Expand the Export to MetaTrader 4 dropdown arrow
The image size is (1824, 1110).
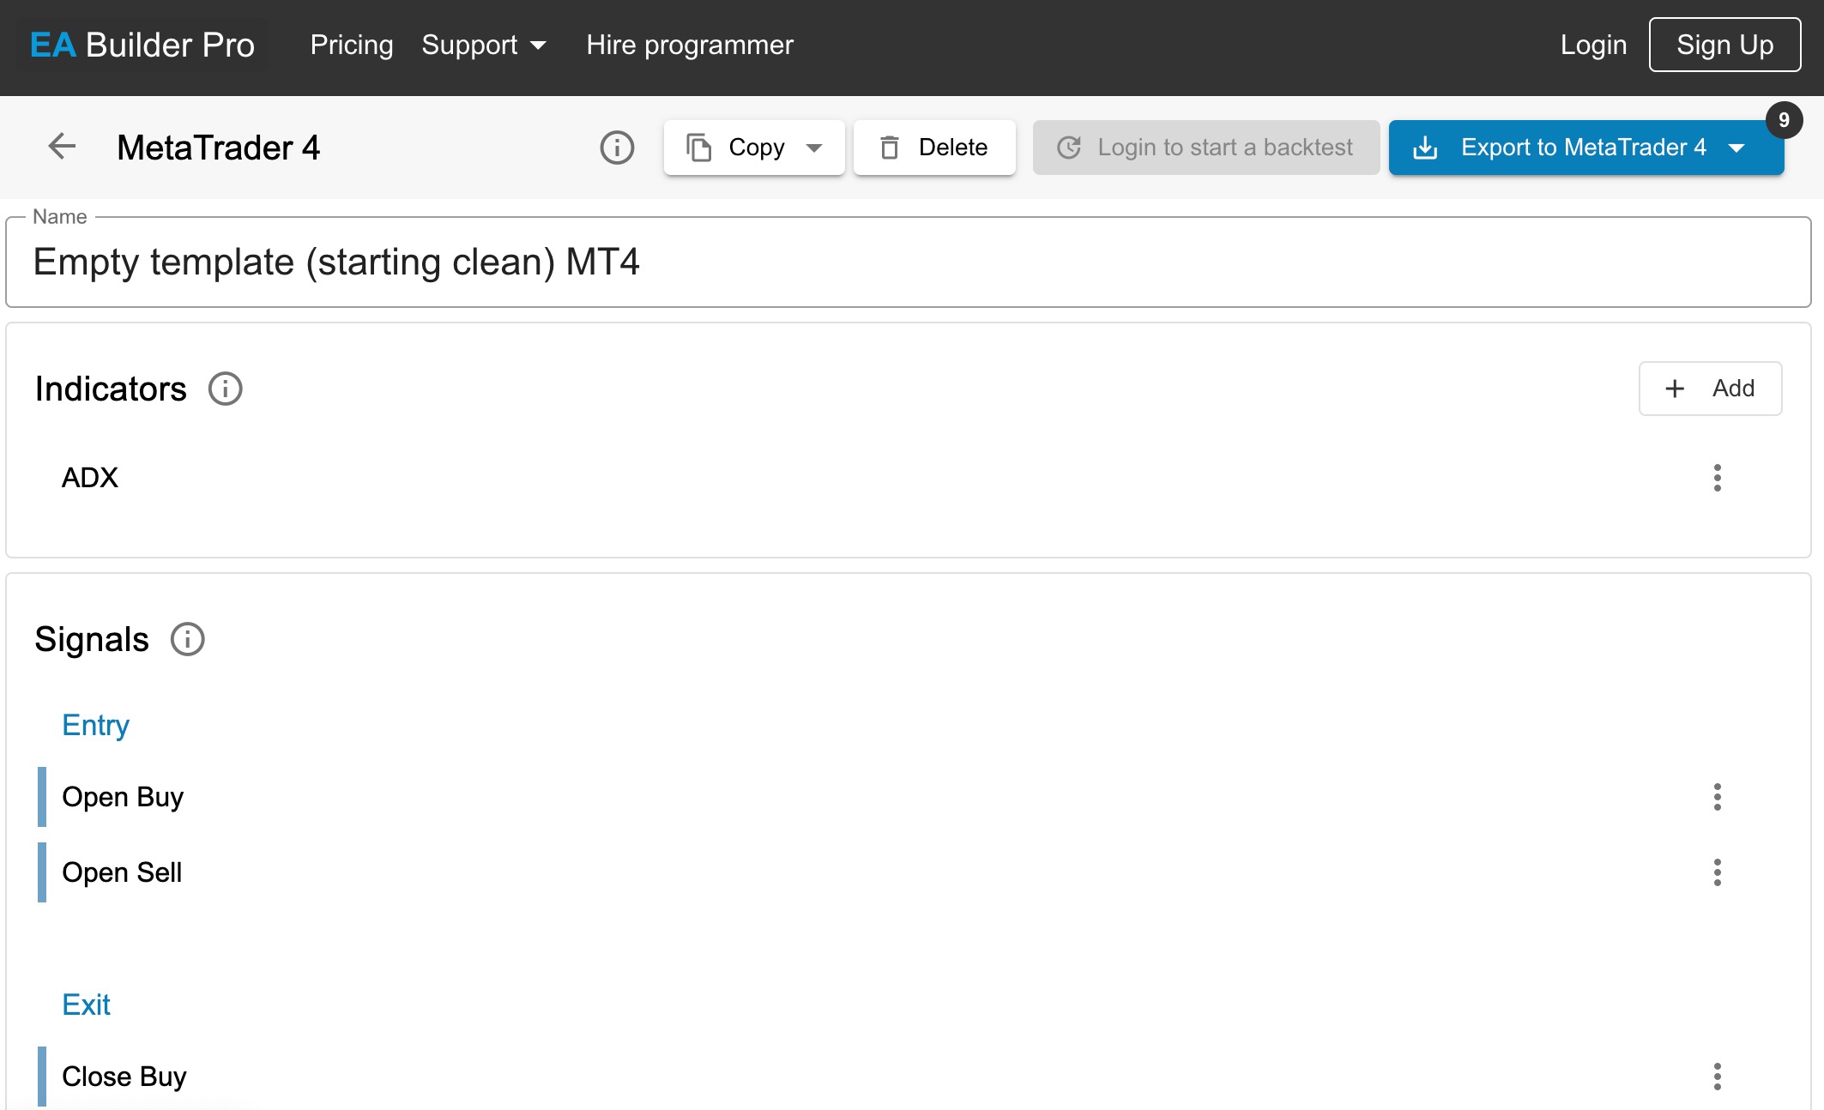1736,148
